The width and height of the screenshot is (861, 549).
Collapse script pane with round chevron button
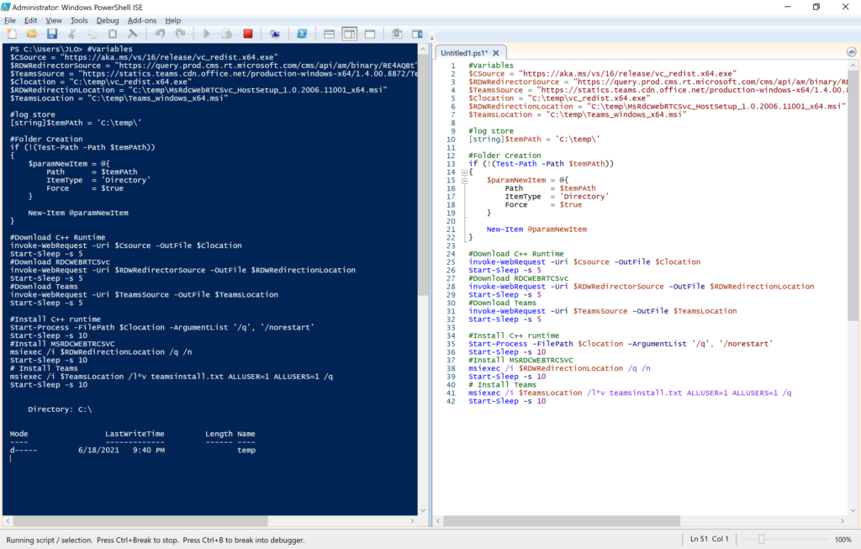[851, 51]
